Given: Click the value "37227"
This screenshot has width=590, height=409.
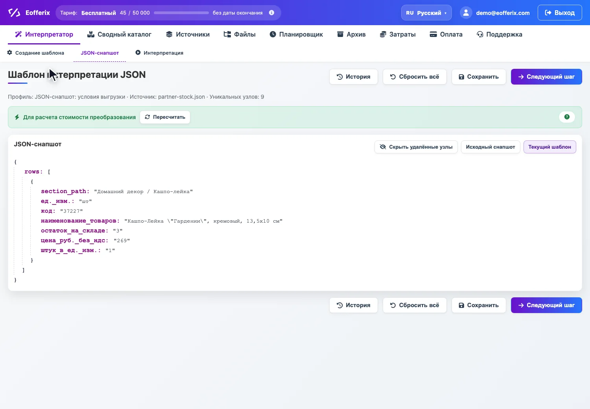Looking at the screenshot, I should (71, 211).
